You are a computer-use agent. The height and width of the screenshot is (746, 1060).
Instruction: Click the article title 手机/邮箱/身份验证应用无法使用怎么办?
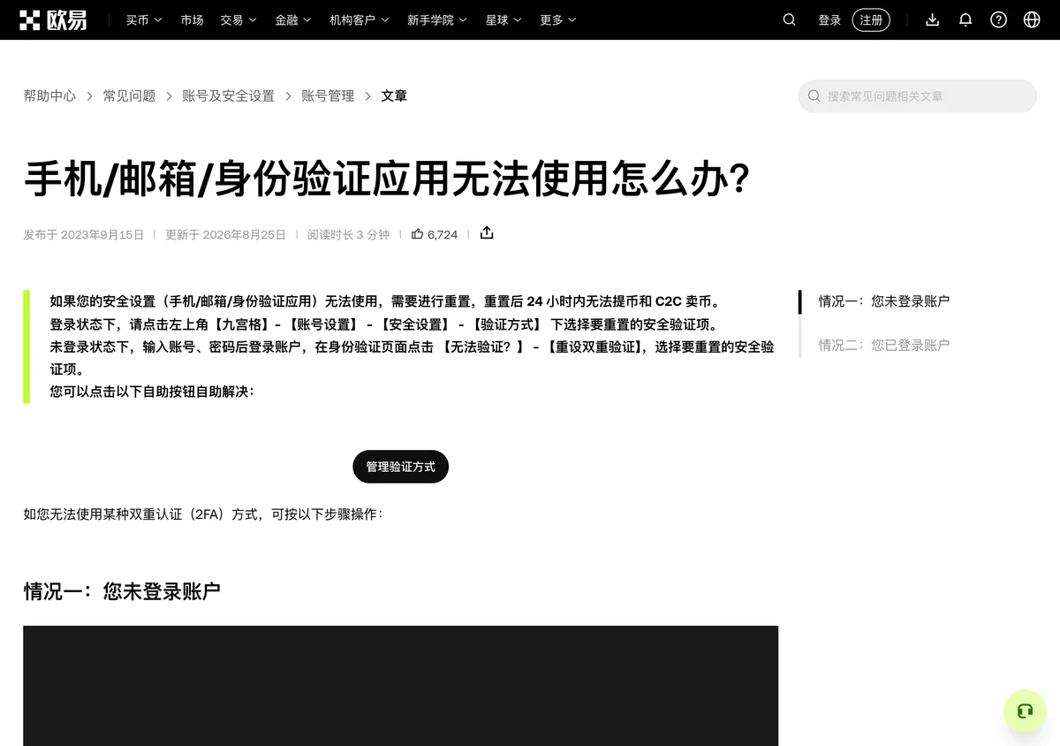coord(387,178)
